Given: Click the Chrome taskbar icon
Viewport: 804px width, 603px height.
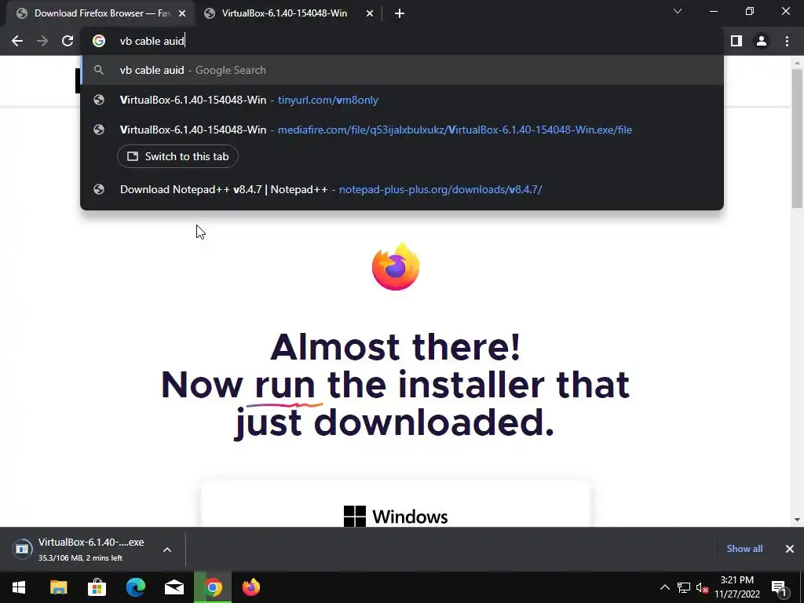Looking at the screenshot, I should tap(213, 587).
